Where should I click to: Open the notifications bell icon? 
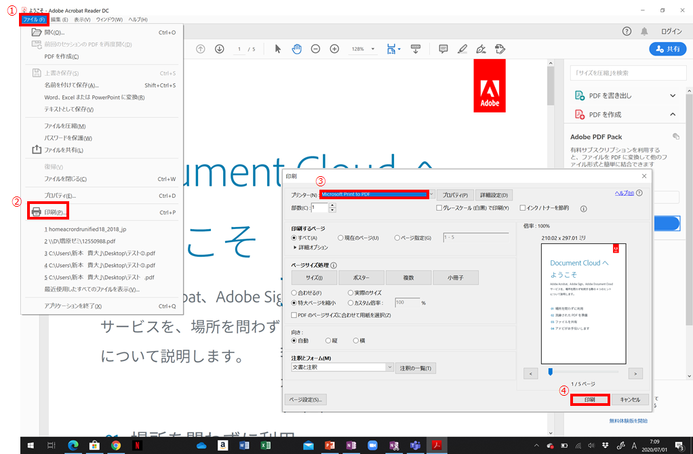pyautogui.click(x=644, y=31)
